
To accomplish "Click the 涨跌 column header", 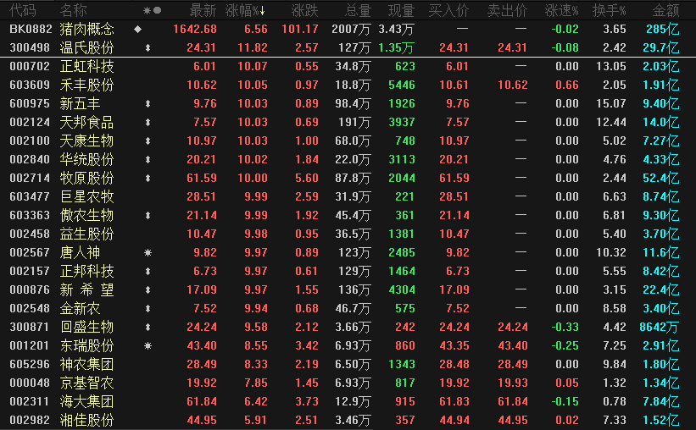I will [x=305, y=11].
